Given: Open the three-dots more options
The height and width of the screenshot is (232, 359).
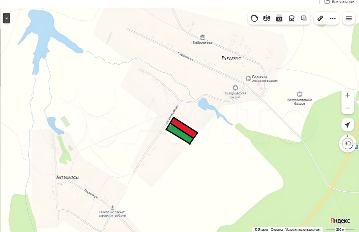Looking at the screenshot, I should pyautogui.click(x=333, y=18).
